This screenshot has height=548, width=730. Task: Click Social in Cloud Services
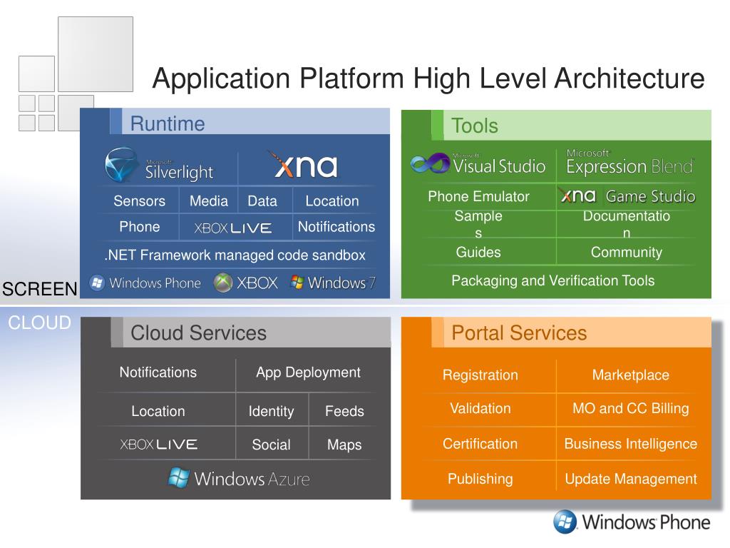[x=271, y=445]
